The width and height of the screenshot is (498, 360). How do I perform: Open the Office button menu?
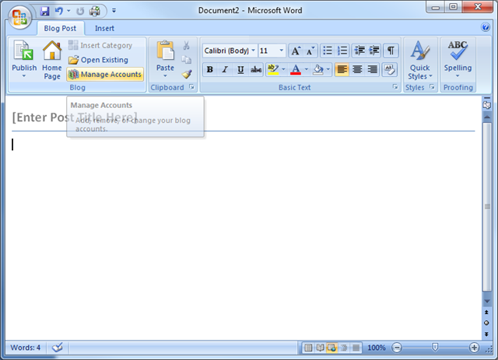(x=19, y=17)
